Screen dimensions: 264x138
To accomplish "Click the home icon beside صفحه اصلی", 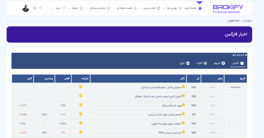I will click(x=200, y=8).
